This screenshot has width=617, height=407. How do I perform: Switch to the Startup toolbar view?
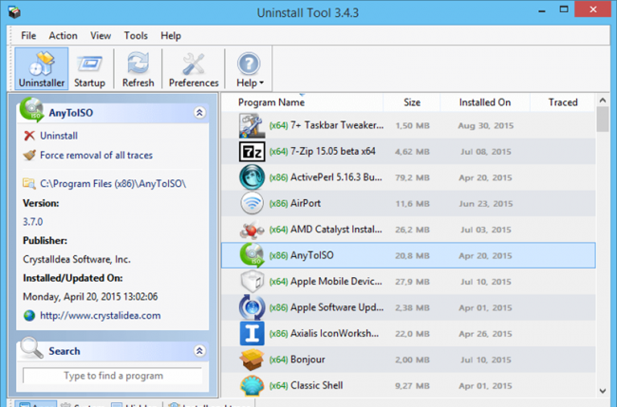[x=90, y=69]
